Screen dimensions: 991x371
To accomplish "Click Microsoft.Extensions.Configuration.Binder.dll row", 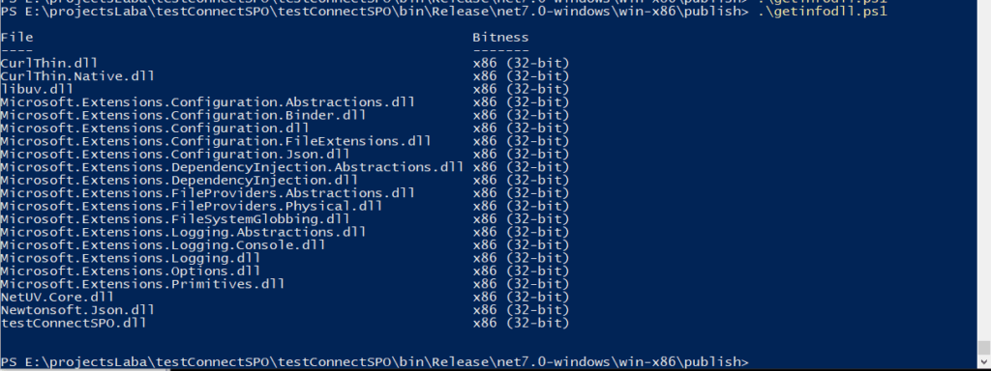I will coord(183,116).
